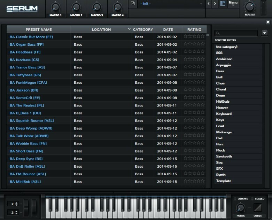
Task: Go to previous preset with left arrow
Action: click(209, 3)
